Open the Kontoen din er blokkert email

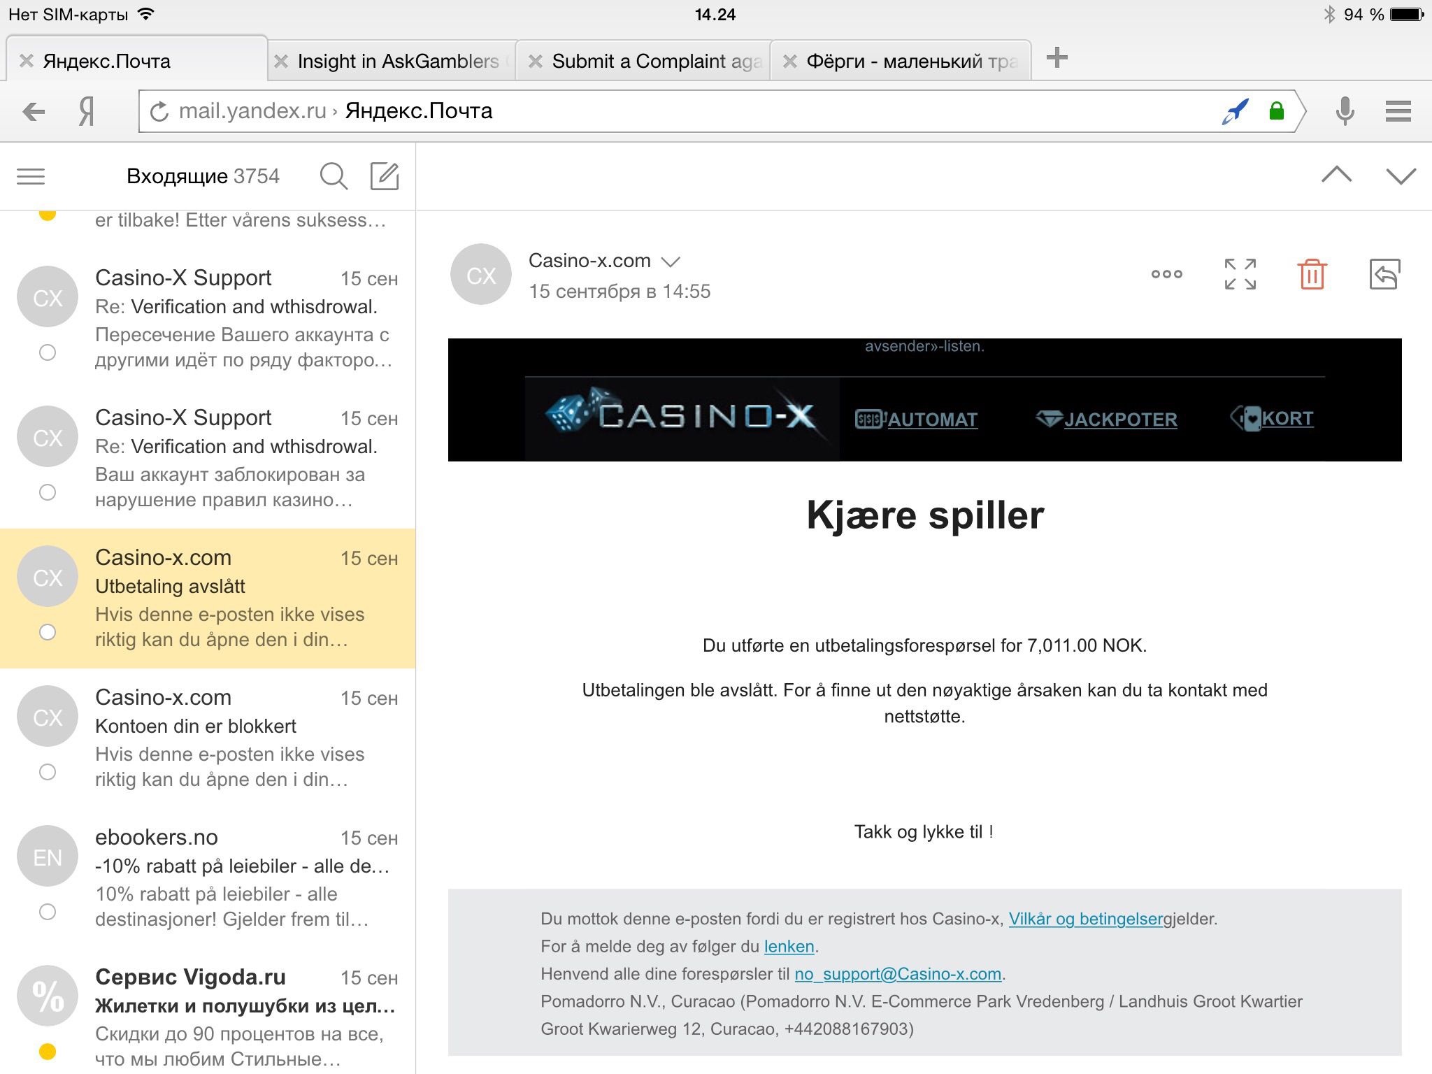208,738
